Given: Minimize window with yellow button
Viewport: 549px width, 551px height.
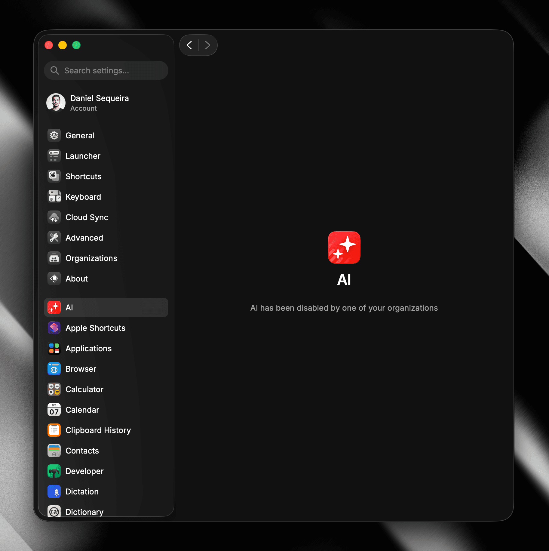Looking at the screenshot, I should [63, 45].
